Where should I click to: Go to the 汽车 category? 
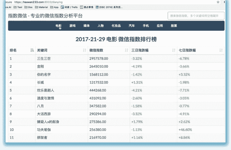pos(132,26)
